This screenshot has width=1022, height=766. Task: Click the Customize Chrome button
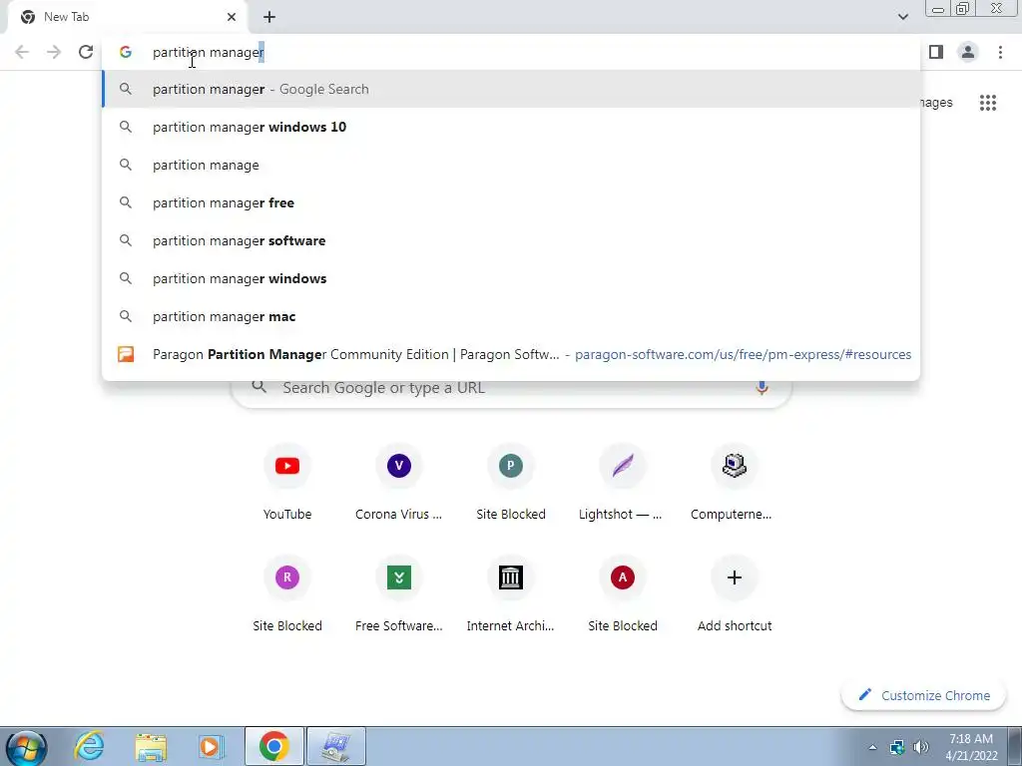[924, 695]
